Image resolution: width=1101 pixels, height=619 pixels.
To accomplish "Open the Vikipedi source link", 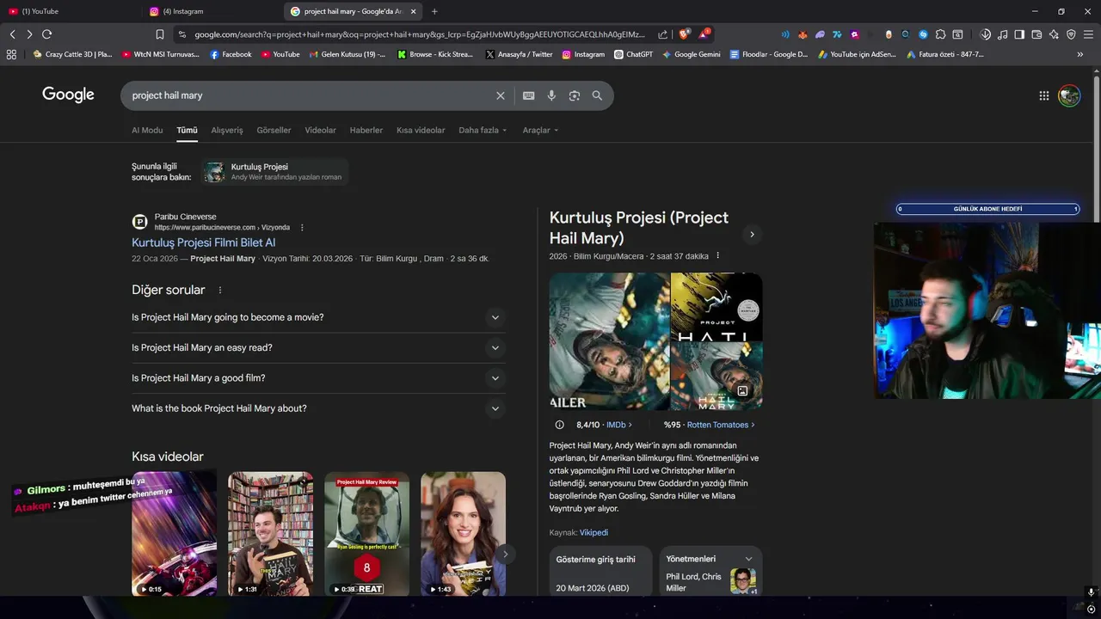I will click(594, 533).
